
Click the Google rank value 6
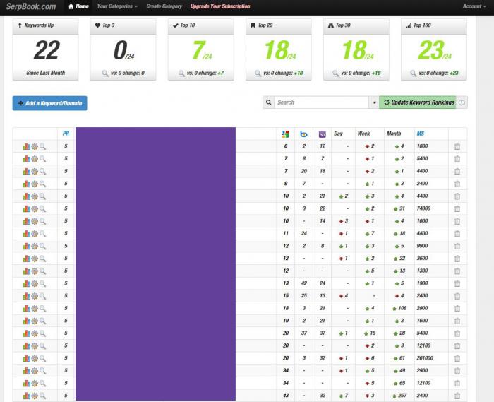(286, 146)
